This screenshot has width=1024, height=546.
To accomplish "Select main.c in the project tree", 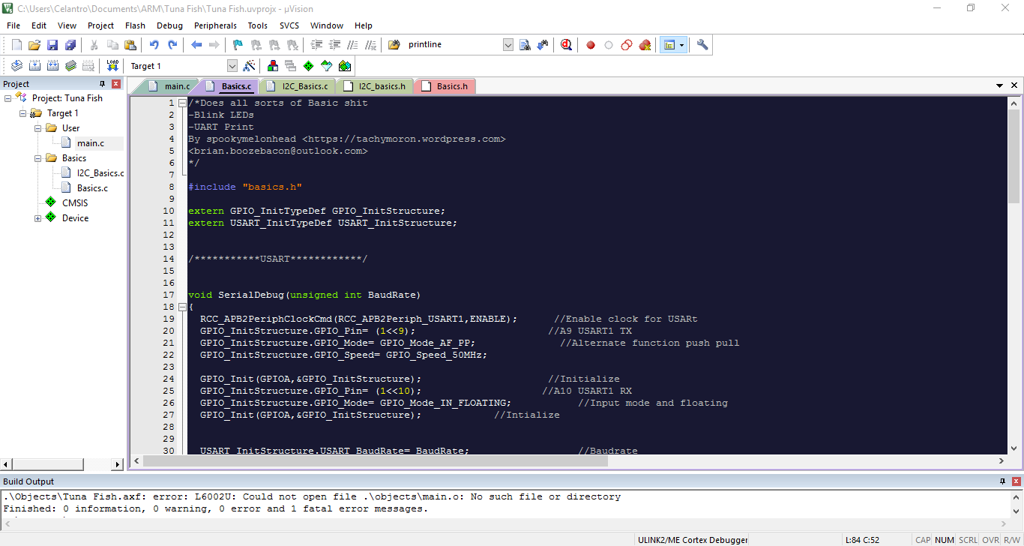I will click(x=91, y=143).
